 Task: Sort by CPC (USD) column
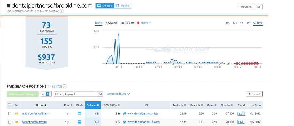[111, 105]
